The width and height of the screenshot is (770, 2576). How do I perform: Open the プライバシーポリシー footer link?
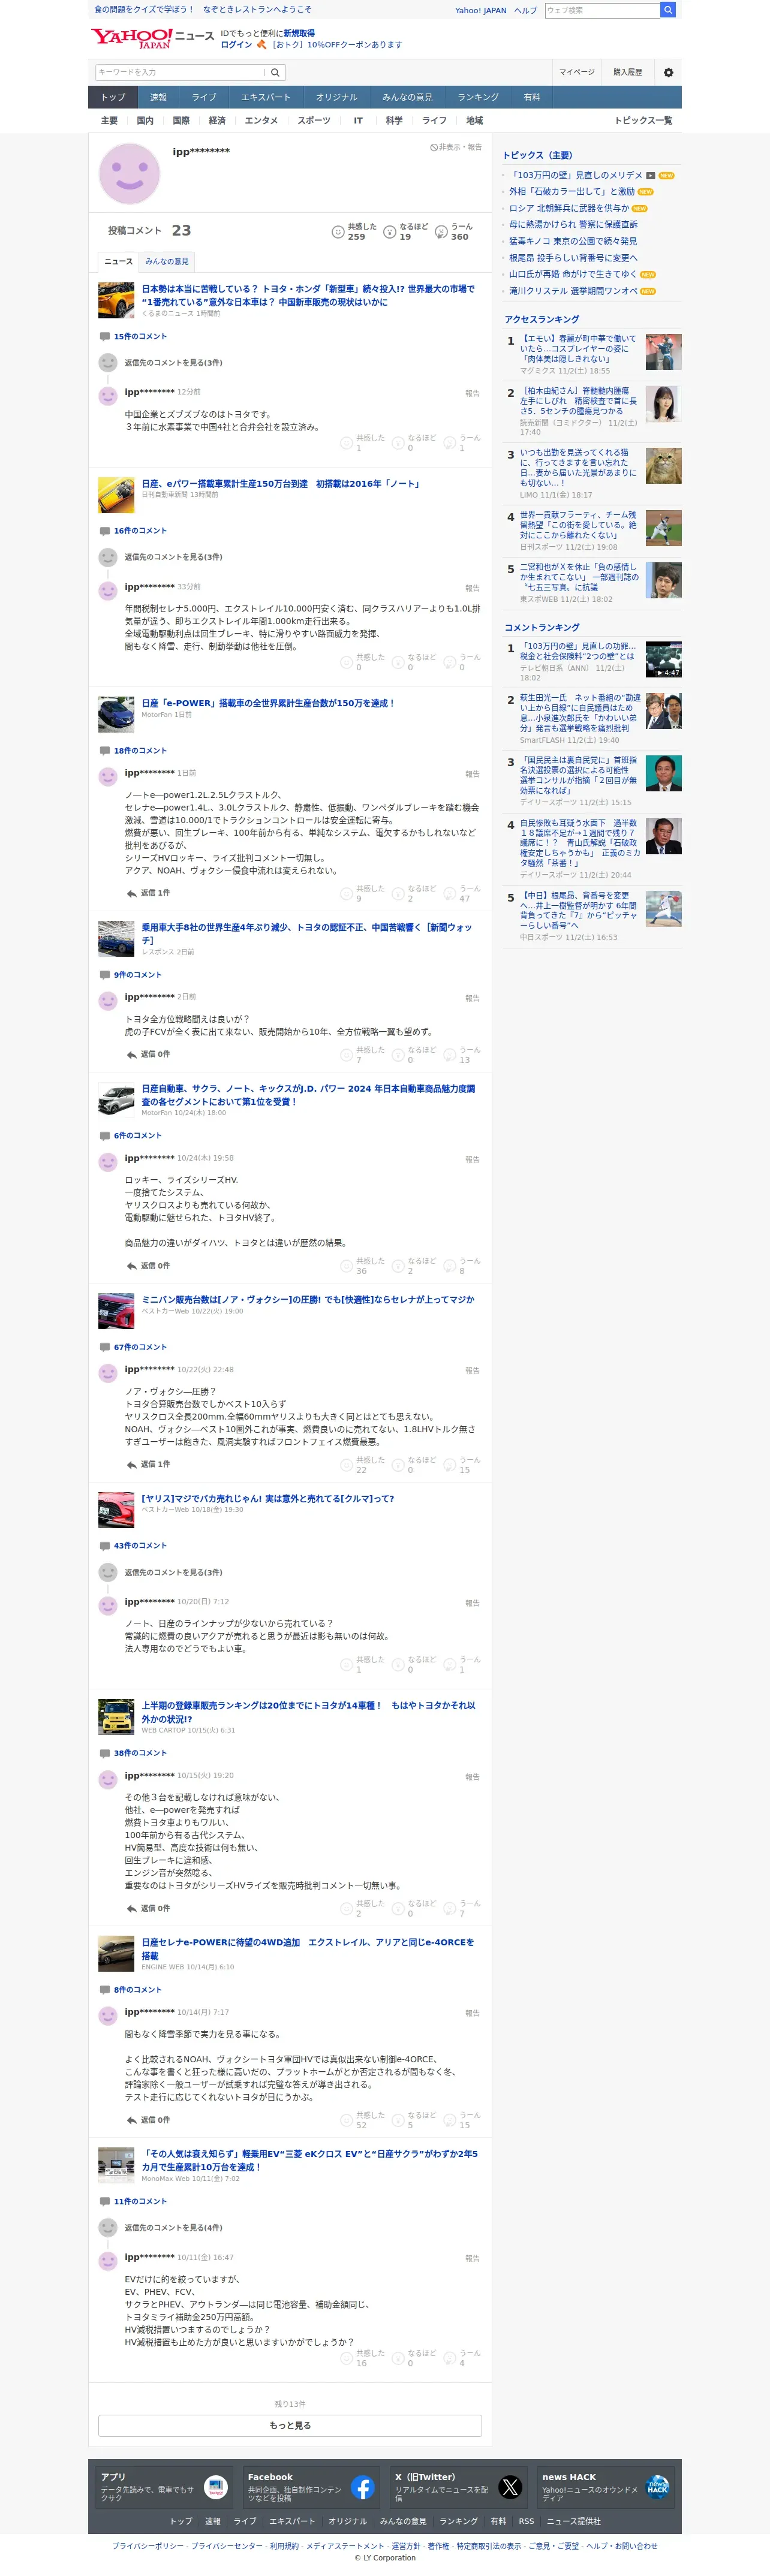(148, 2546)
